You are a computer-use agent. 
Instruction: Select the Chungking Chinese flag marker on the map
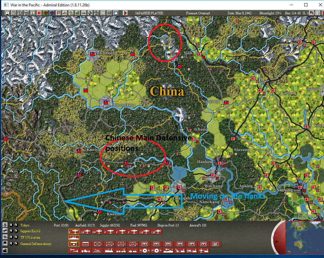point(106,102)
